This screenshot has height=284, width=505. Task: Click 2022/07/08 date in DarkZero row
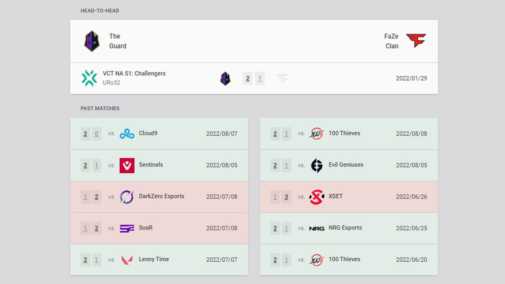pyautogui.click(x=222, y=197)
